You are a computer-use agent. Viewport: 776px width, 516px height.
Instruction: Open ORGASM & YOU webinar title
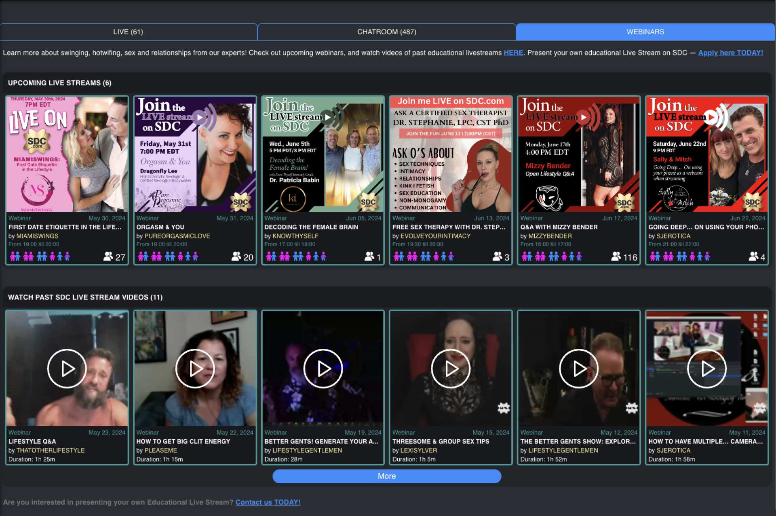tap(160, 227)
